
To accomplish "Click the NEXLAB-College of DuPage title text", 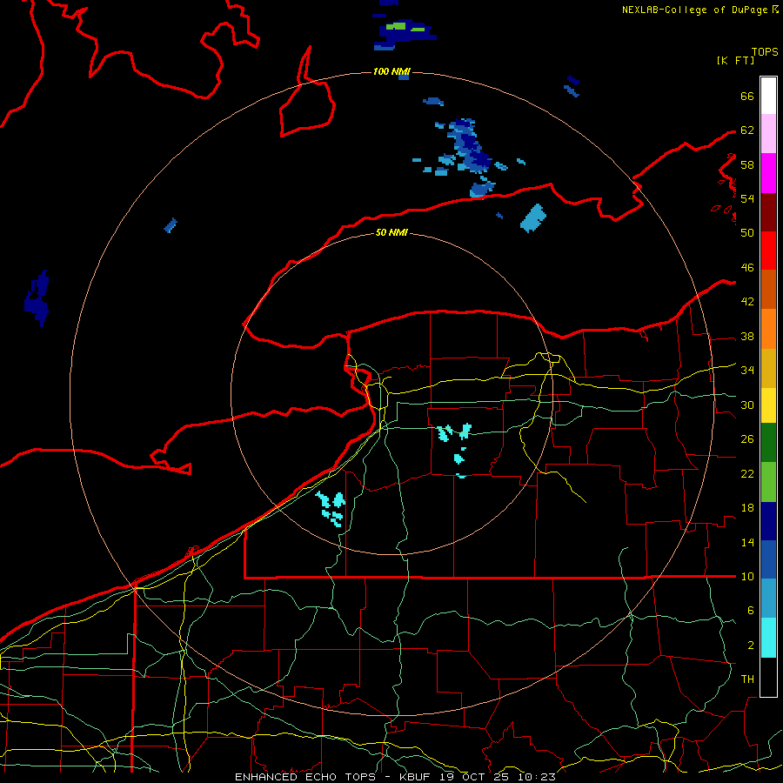I will [x=696, y=10].
